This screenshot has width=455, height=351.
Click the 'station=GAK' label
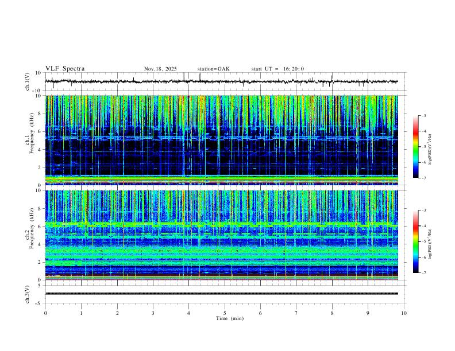coord(213,69)
